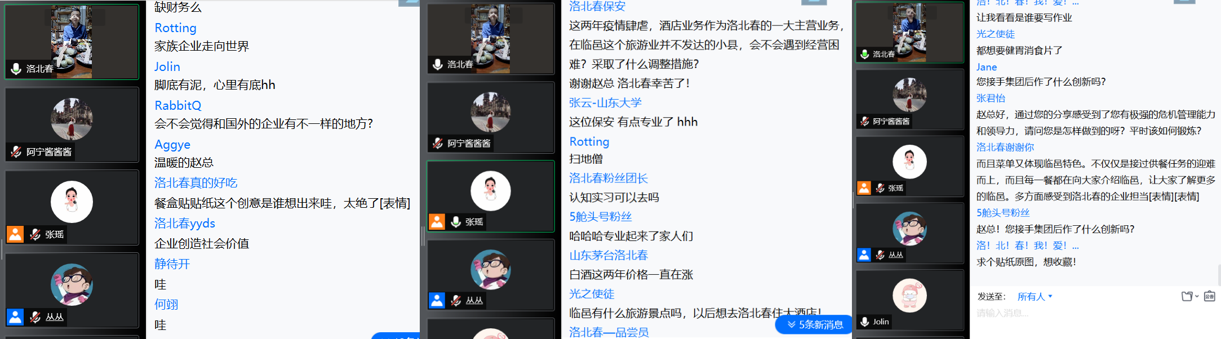This screenshot has height=339, width=1221.
Task: Jump to new messages via 5条新消息
Action: pos(814,325)
